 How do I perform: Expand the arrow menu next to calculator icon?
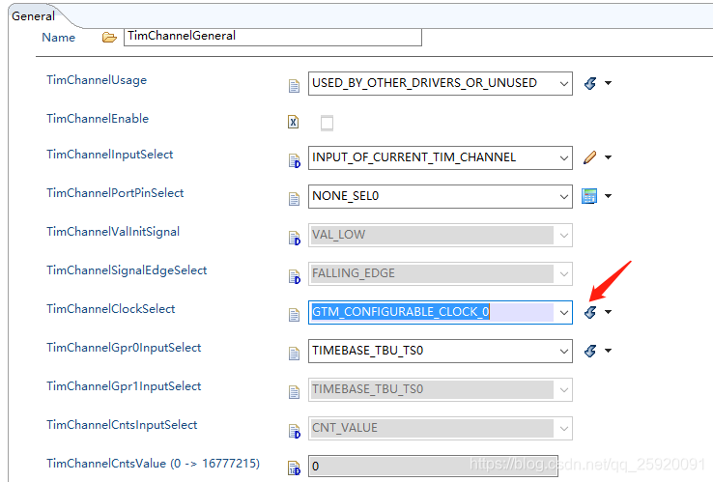tap(608, 196)
